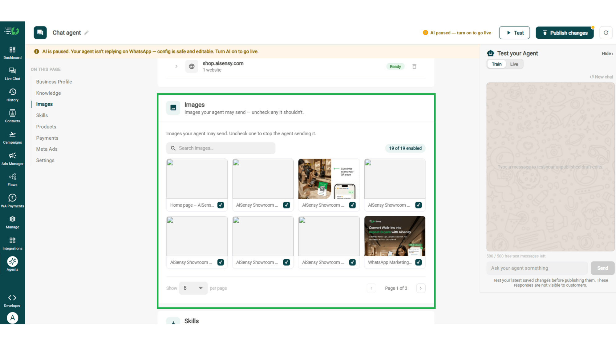The image size is (616, 346).
Task: Jump to the Knowledge section
Action: (x=48, y=93)
